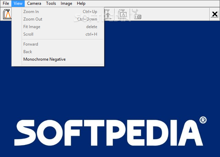Viewport: 220px width, 157px height.
Task: Choose Forward in the View menu
Action: point(58,44)
